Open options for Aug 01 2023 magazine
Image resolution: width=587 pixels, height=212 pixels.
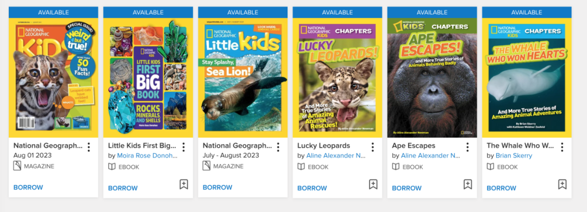[x=89, y=147]
